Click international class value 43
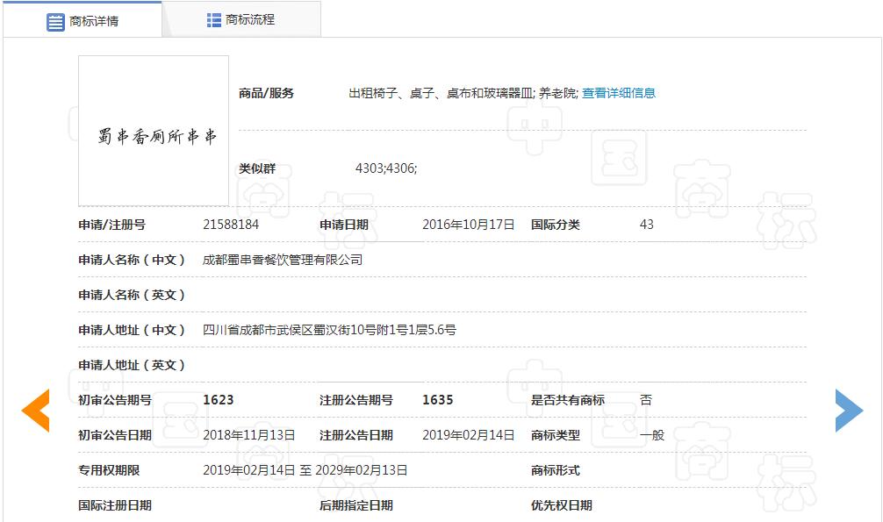The height and width of the screenshot is (522, 883). click(x=647, y=225)
